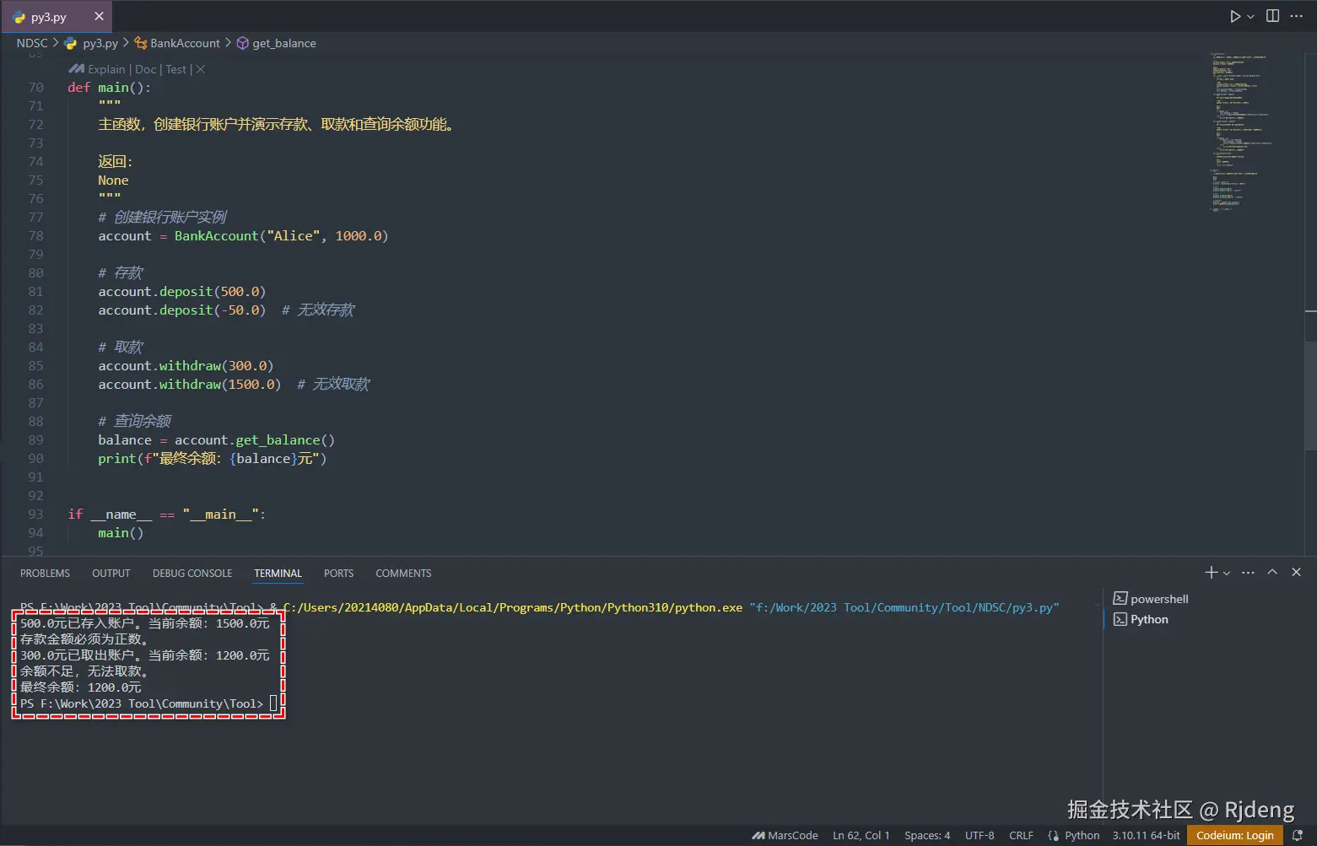Click the NDSC breadcrumb folder
The width and height of the screenshot is (1317, 846).
[x=32, y=43]
